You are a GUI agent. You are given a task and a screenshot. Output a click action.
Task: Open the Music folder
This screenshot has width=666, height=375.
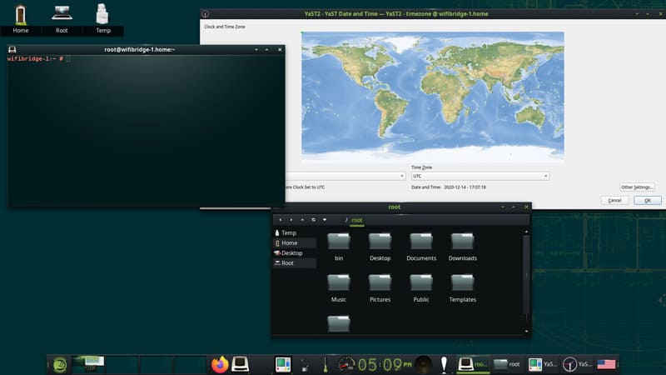coord(339,288)
